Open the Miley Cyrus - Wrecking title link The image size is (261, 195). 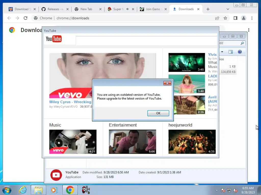[x=70, y=102]
